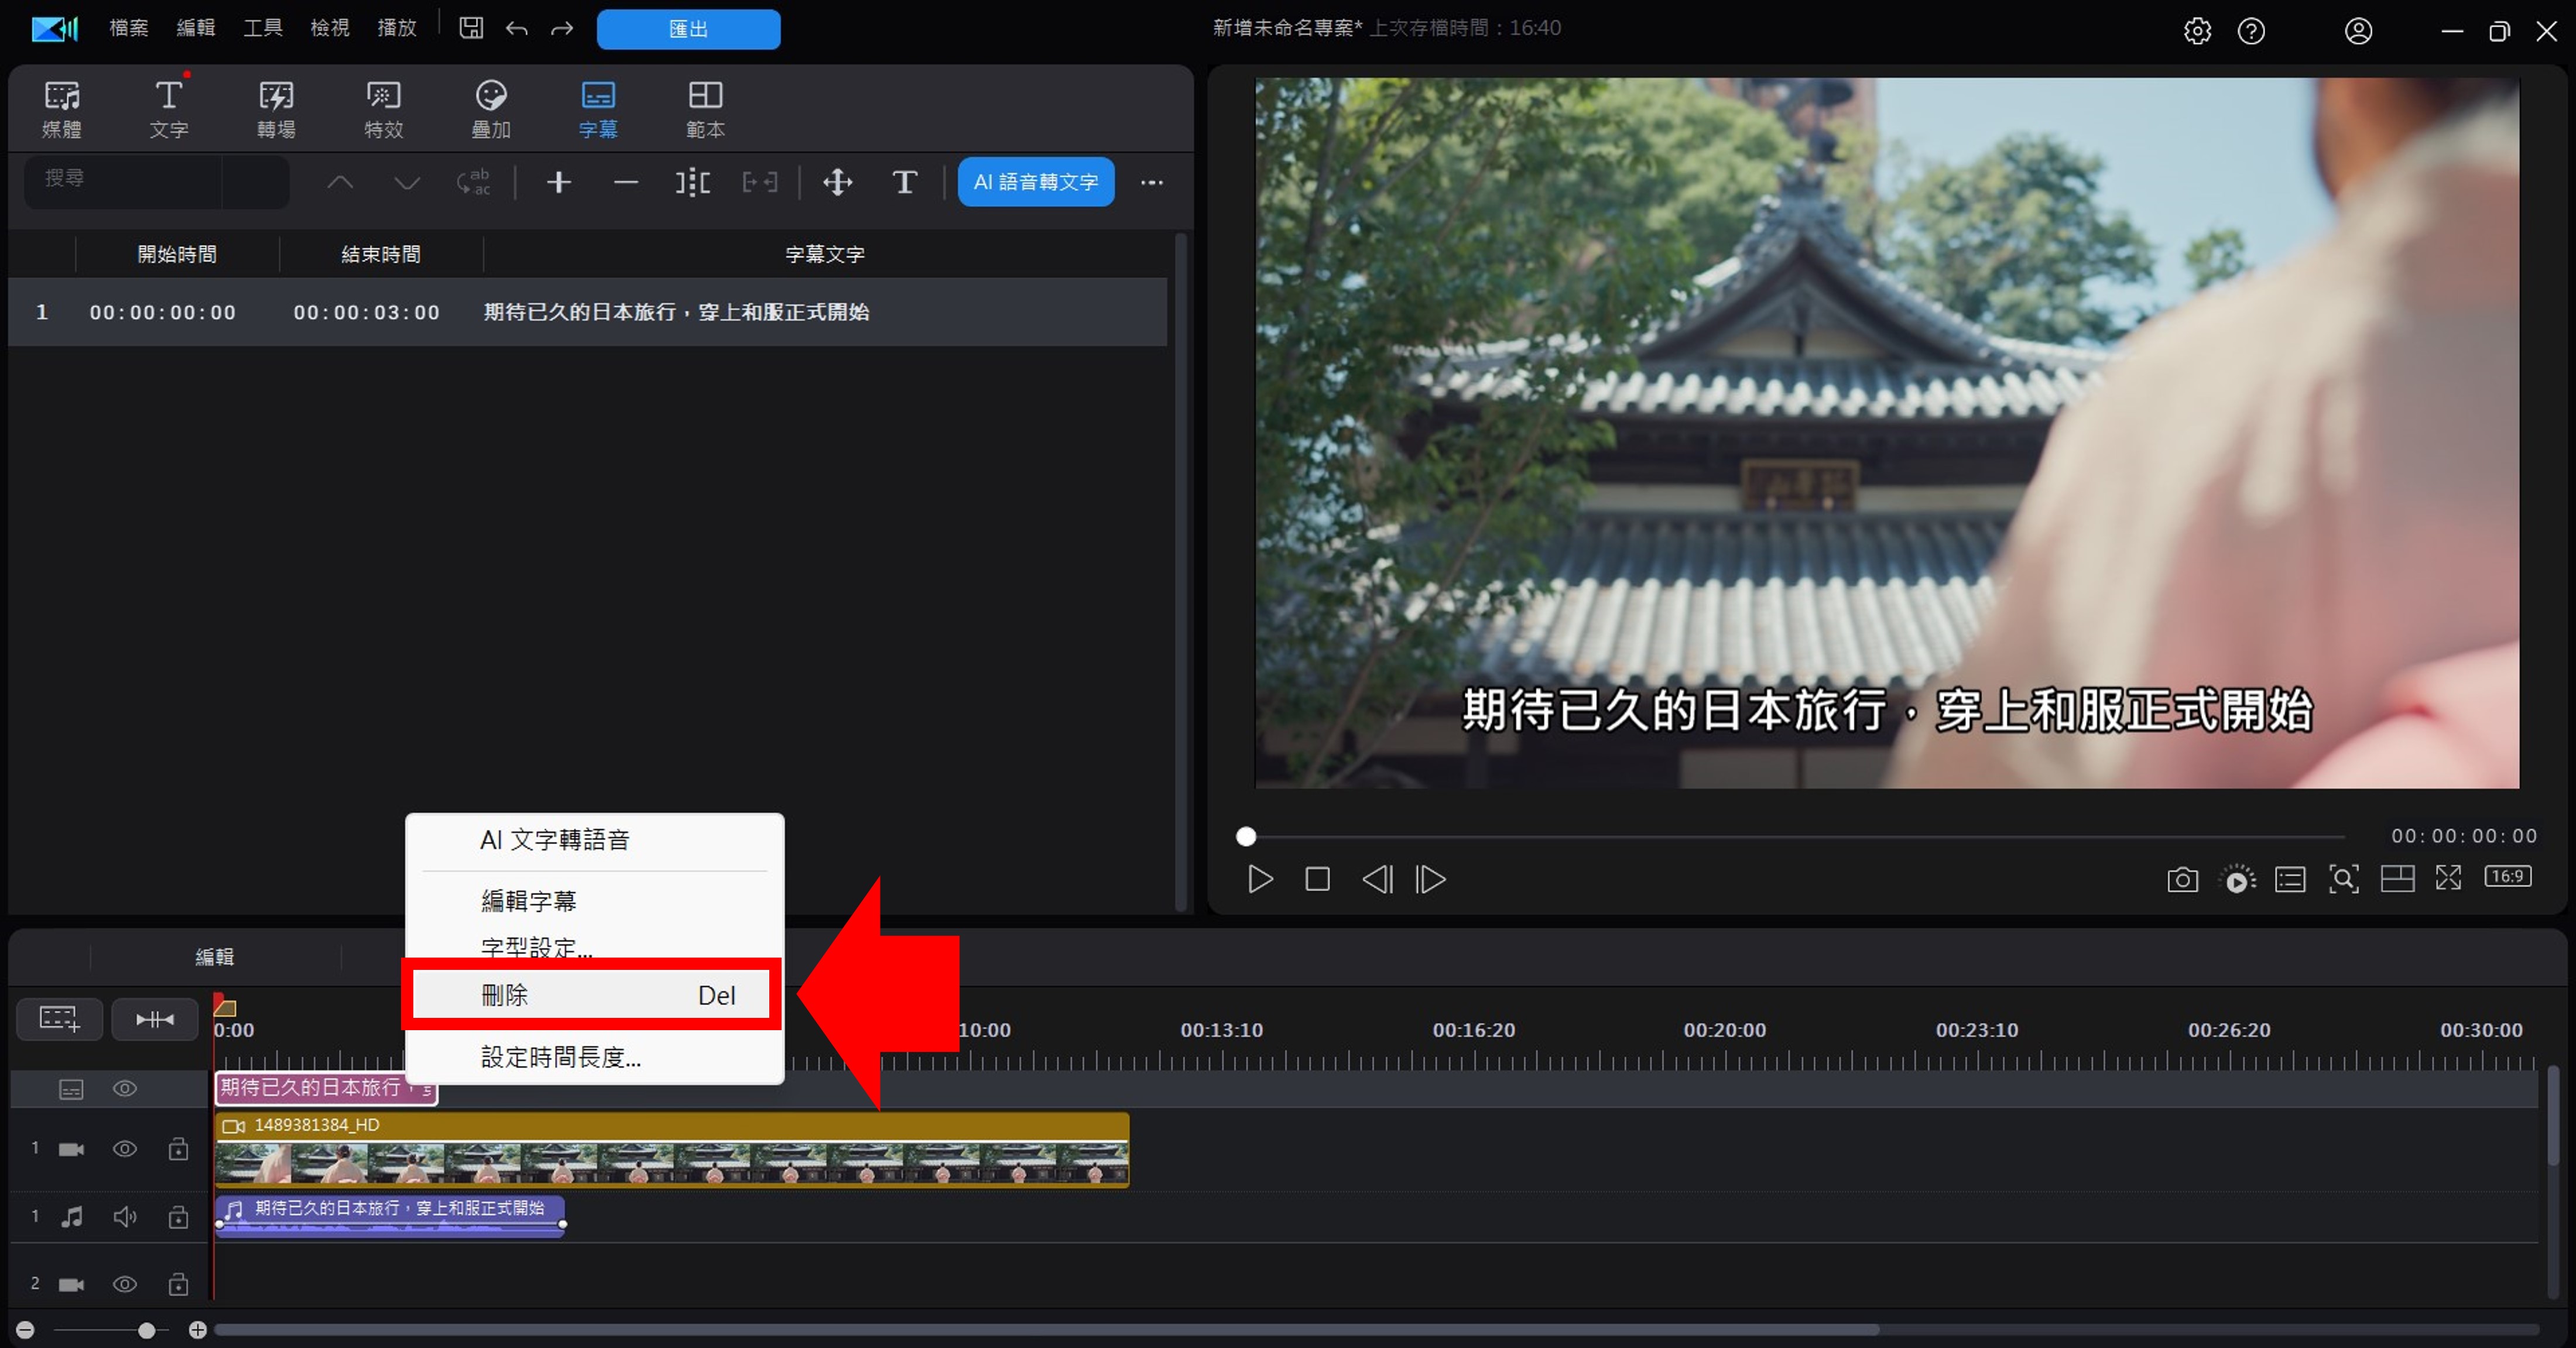Lock video track 1
The width and height of the screenshot is (2576, 1348).
point(178,1149)
